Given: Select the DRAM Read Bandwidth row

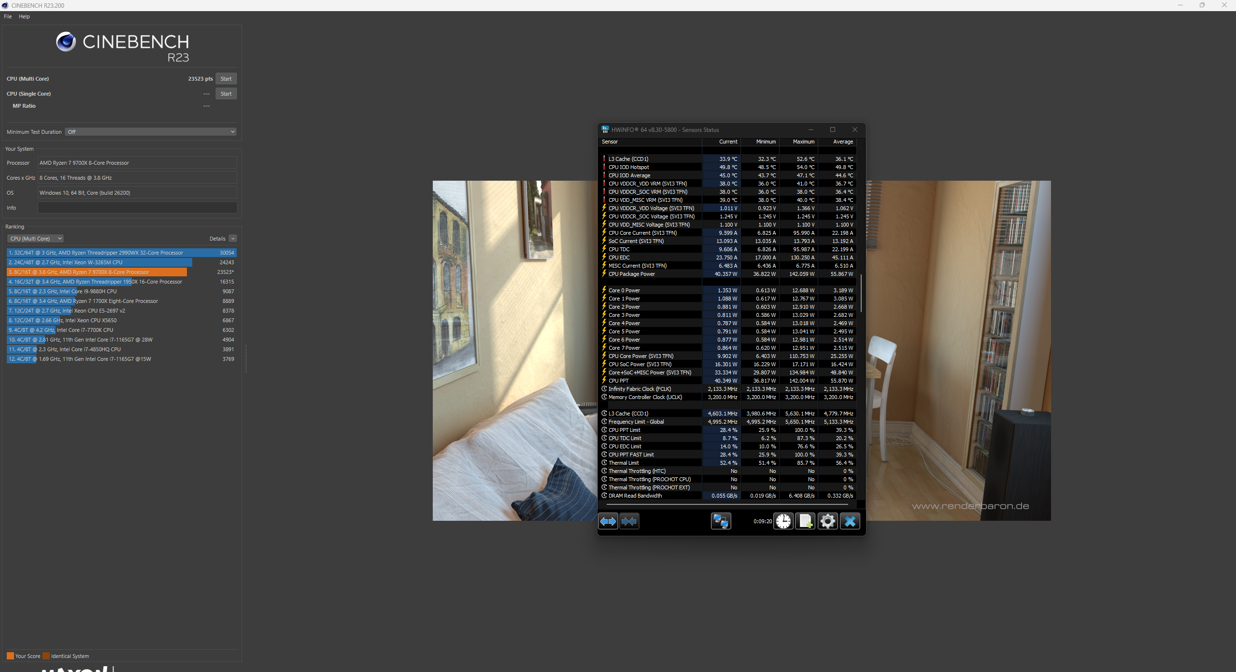Looking at the screenshot, I should pyautogui.click(x=727, y=496).
